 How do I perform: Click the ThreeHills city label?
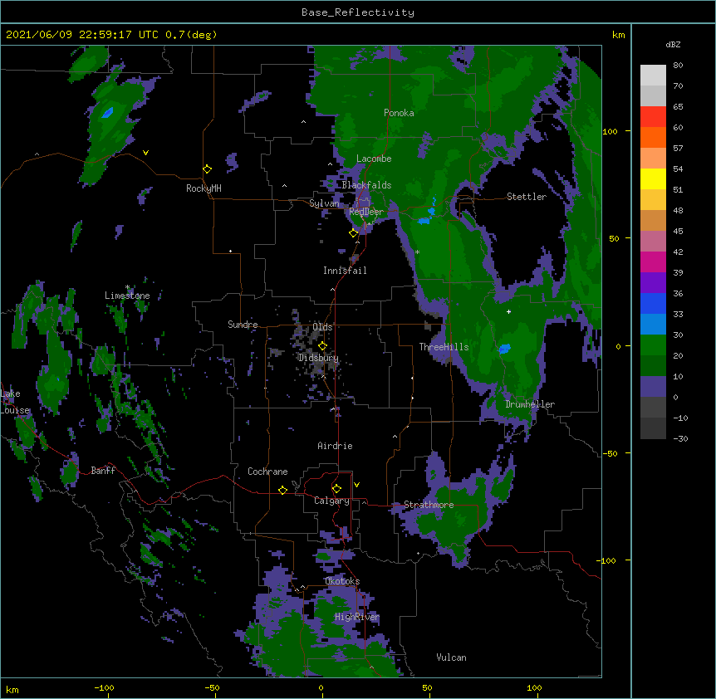pyautogui.click(x=444, y=347)
